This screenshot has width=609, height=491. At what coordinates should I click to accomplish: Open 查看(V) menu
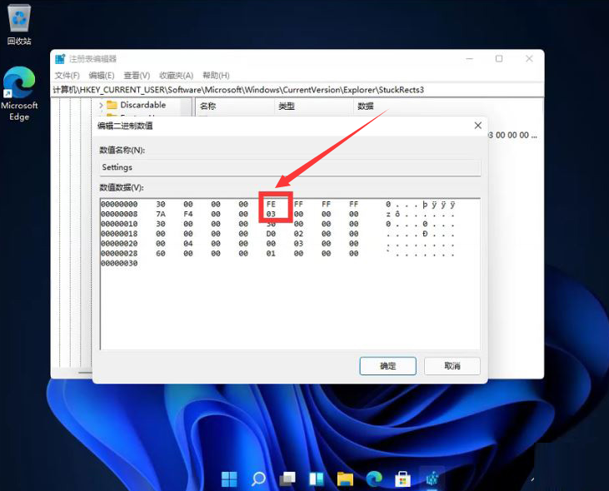coord(137,75)
